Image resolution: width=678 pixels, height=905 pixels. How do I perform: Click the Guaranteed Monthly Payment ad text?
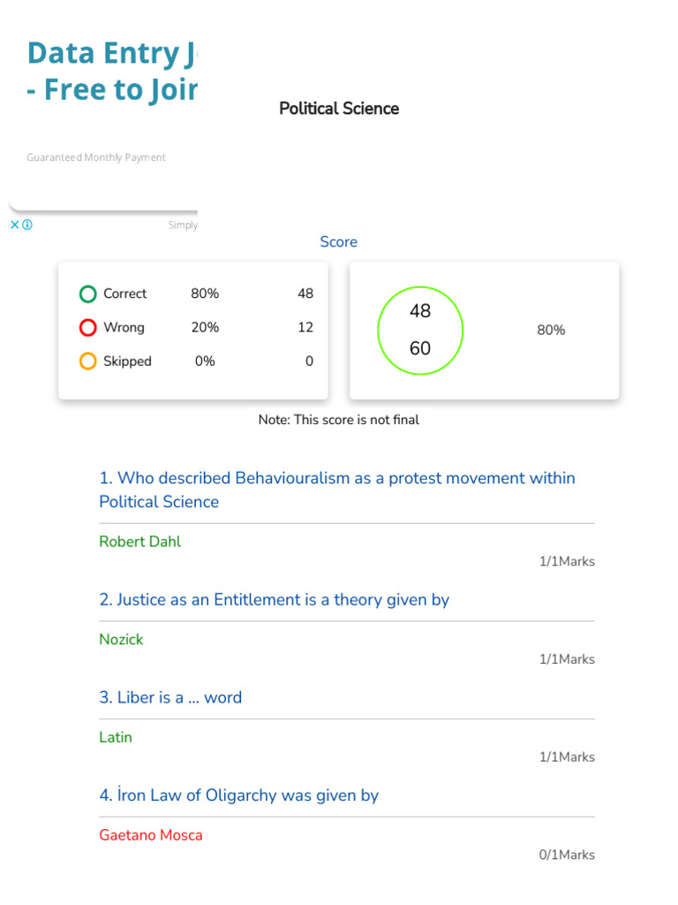coord(96,157)
